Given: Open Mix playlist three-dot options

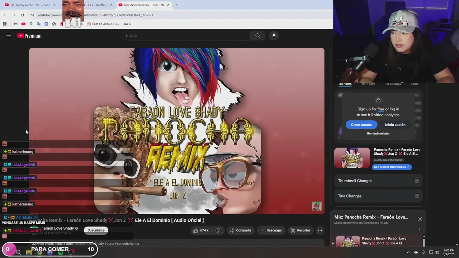Looking at the screenshot, I should coord(420,230).
